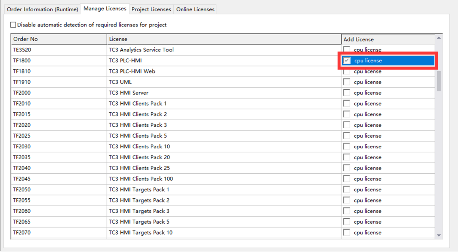The height and width of the screenshot is (252, 458).
Task: Click order number TF2060
Action: click(22, 211)
